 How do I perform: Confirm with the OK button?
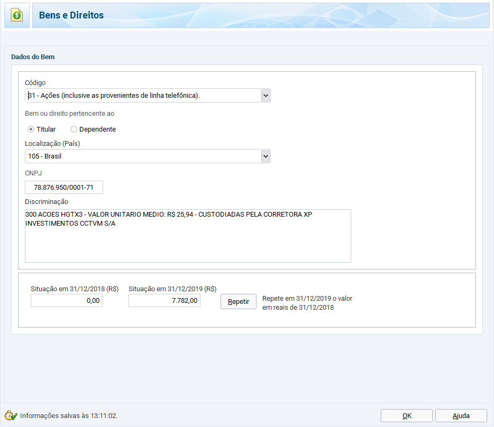click(x=407, y=416)
